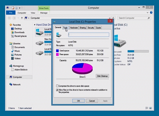Click the New folder quick access icon
This screenshot has height=116, width=159.
coord(16,8)
